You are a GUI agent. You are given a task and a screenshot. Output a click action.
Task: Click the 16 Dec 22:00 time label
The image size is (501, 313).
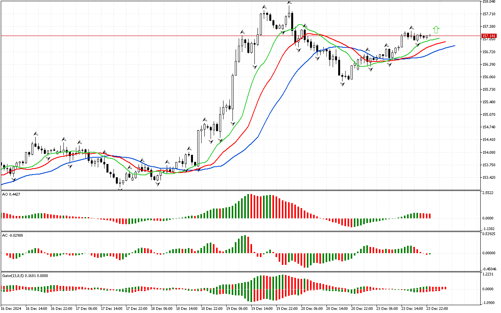click(x=61, y=308)
